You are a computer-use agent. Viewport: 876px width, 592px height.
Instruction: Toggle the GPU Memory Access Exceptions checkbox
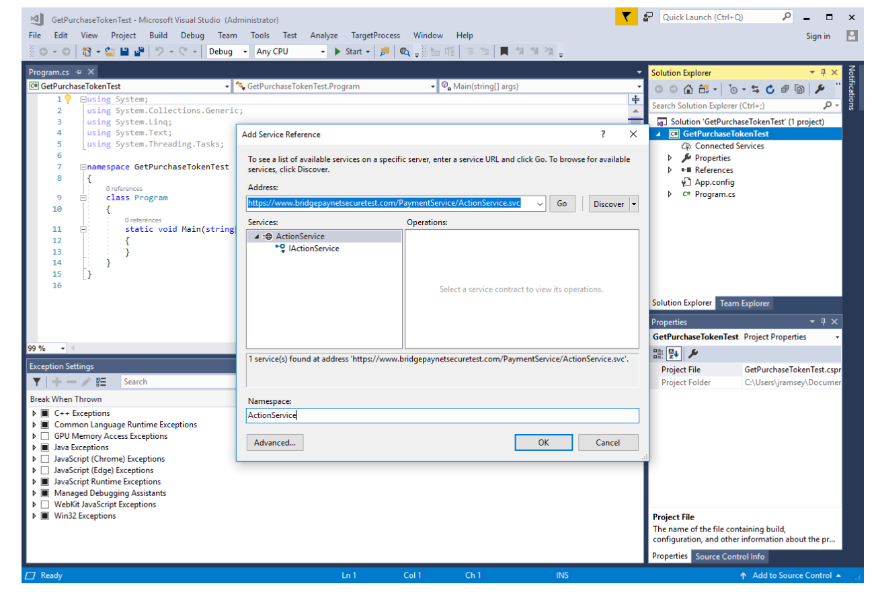tap(45, 436)
